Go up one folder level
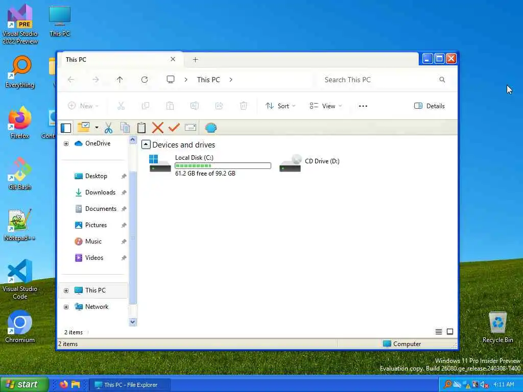This screenshot has width=523, height=392. (x=120, y=80)
